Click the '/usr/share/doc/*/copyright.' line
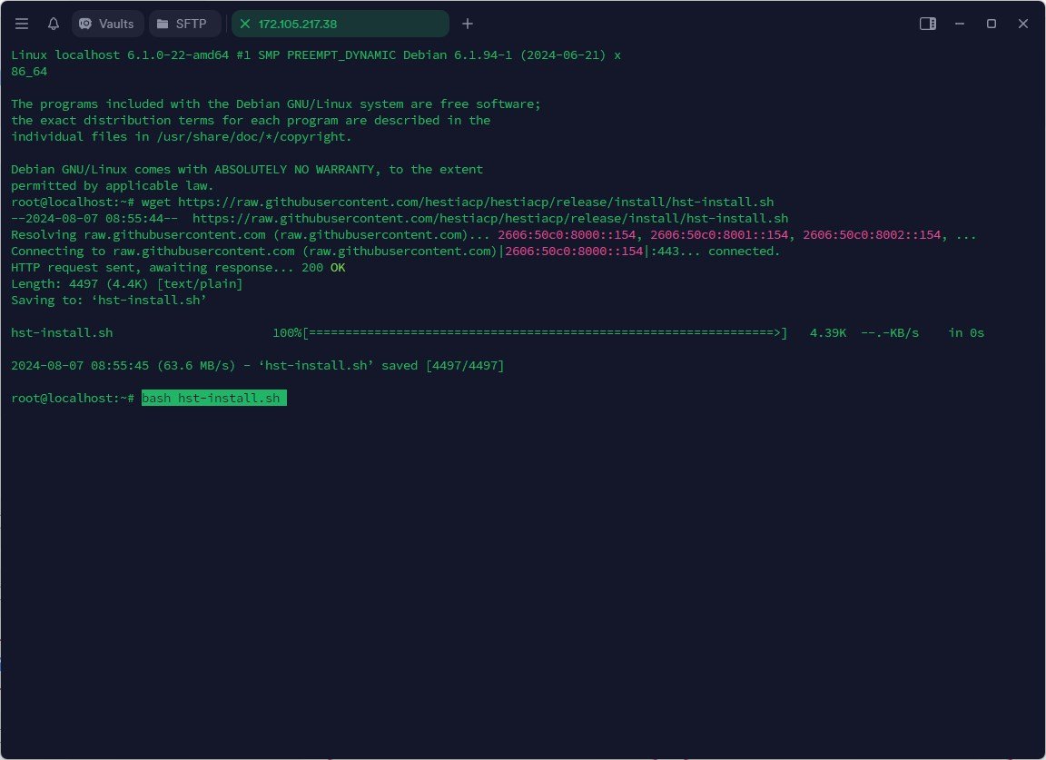The width and height of the screenshot is (1046, 760). [x=182, y=137]
